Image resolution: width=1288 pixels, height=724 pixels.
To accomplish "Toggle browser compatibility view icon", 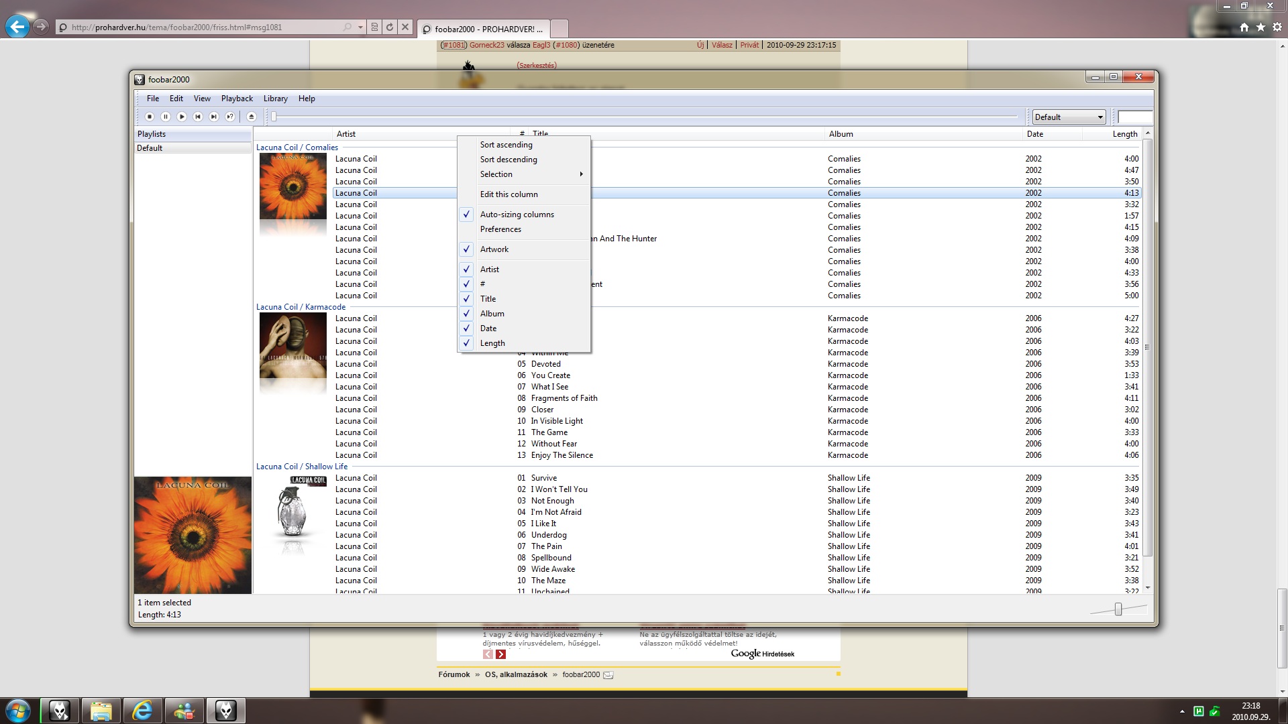I will [374, 27].
